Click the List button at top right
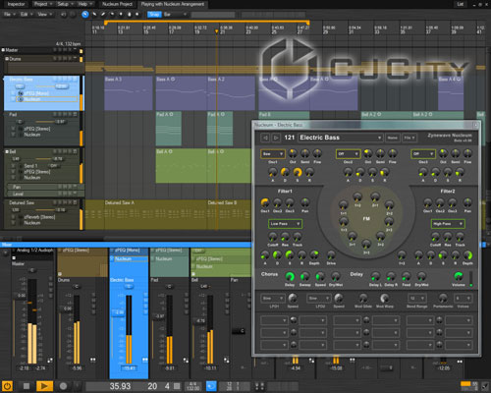The height and width of the screenshot is (393, 491). click(x=461, y=4)
